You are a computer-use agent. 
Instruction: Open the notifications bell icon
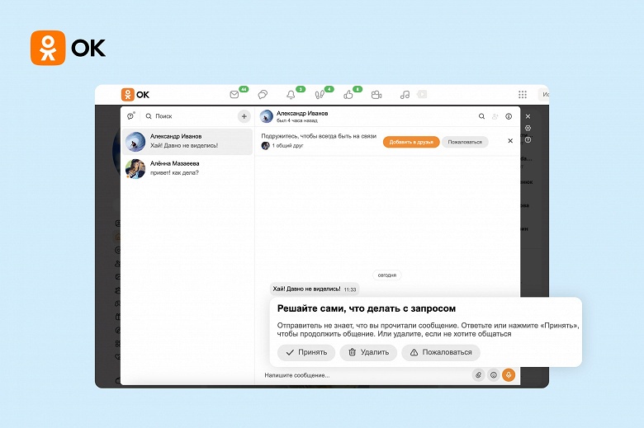[x=291, y=95]
